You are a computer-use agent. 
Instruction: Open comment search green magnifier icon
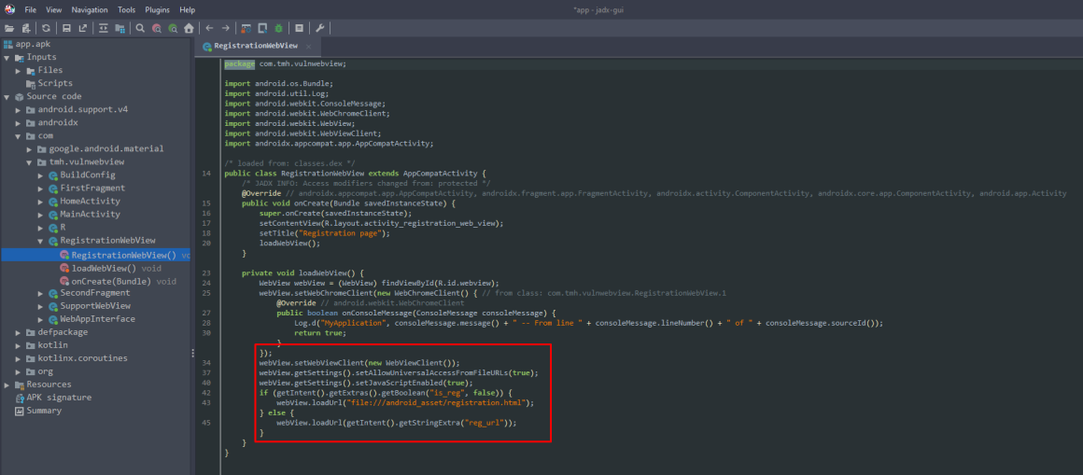point(173,28)
